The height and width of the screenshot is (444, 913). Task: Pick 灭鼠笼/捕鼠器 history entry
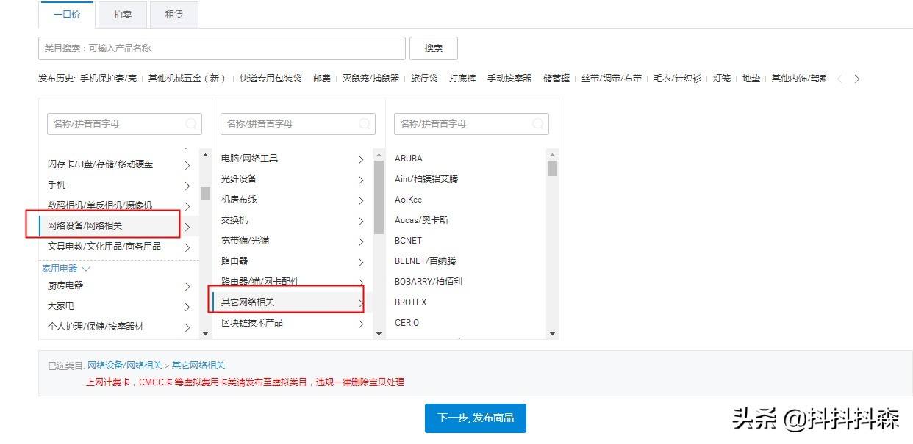coord(370,79)
